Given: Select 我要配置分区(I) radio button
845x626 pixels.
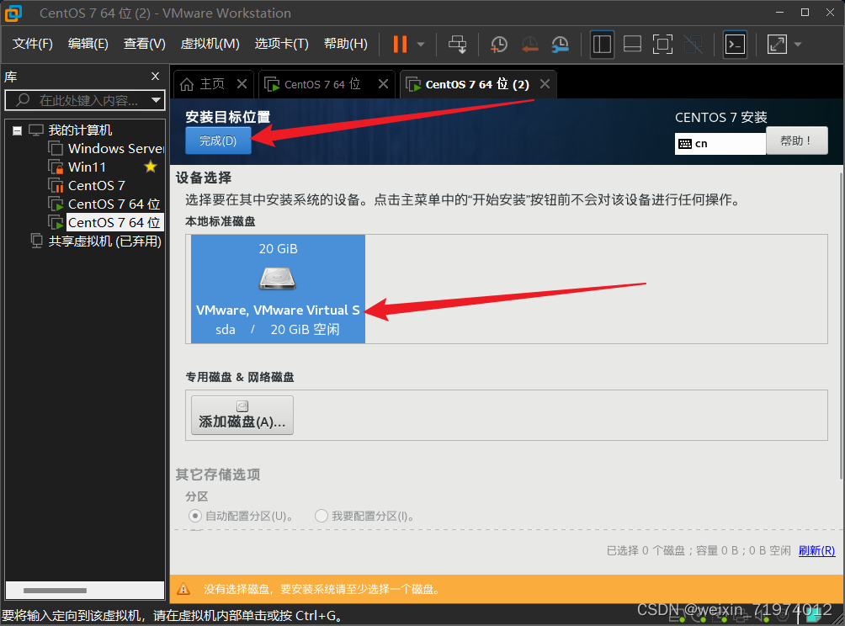Looking at the screenshot, I should 322,516.
